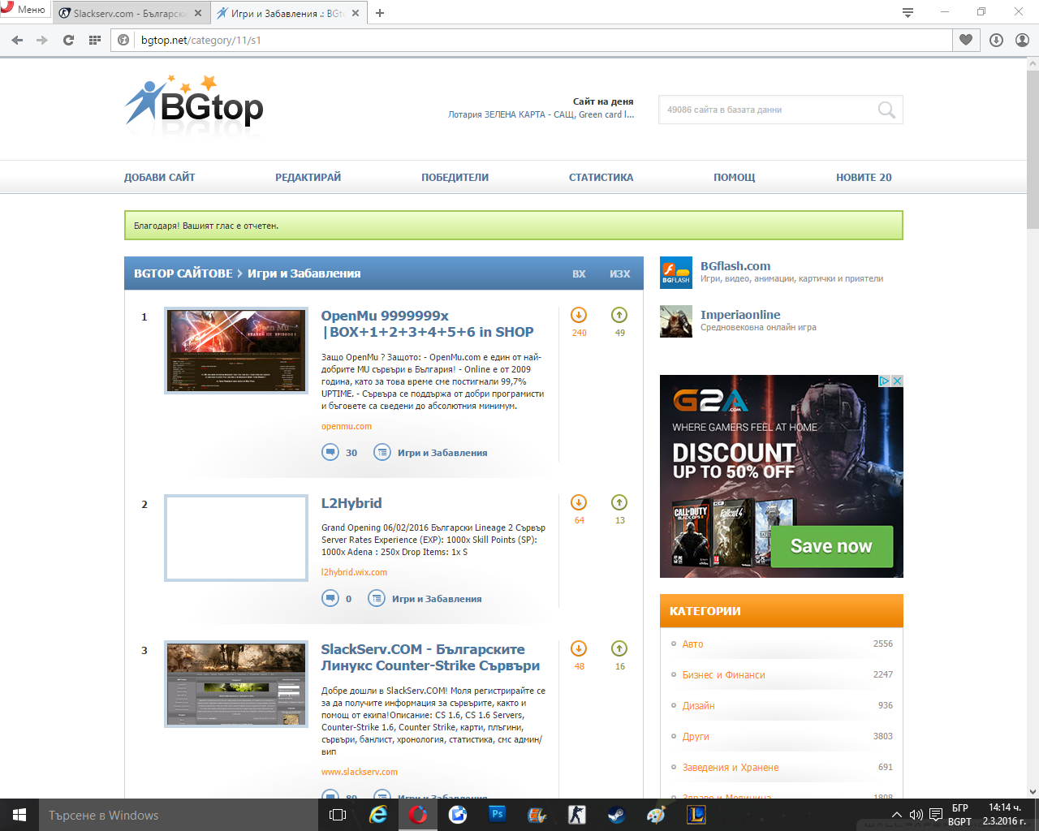
Task: Go forward in browser history
Action: pos(42,40)
